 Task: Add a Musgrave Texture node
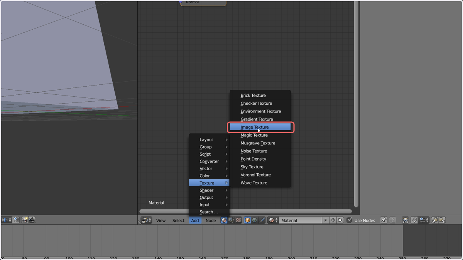[x=260, y=143]
